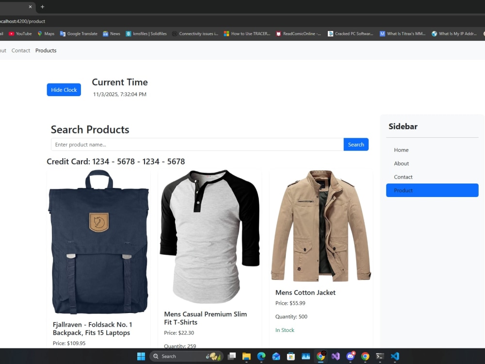The image size is (485, 364).
Task: Focus the Enter product name search field
Action: click(197, 145)
